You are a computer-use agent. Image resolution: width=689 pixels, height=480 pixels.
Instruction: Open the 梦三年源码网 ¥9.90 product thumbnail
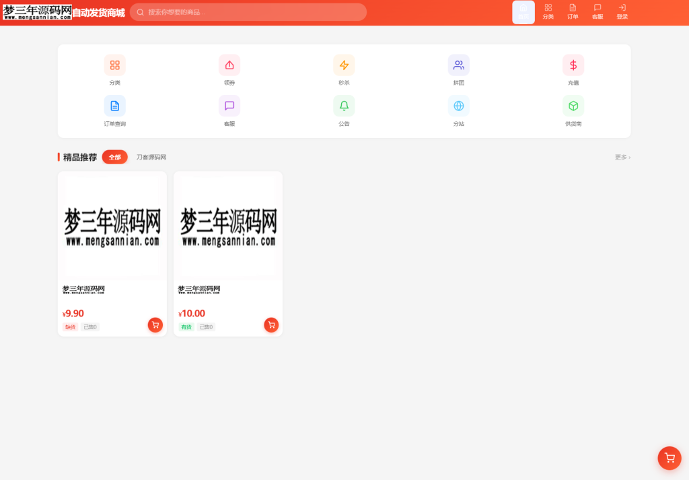pyautogui.click(x=112, y=225)
